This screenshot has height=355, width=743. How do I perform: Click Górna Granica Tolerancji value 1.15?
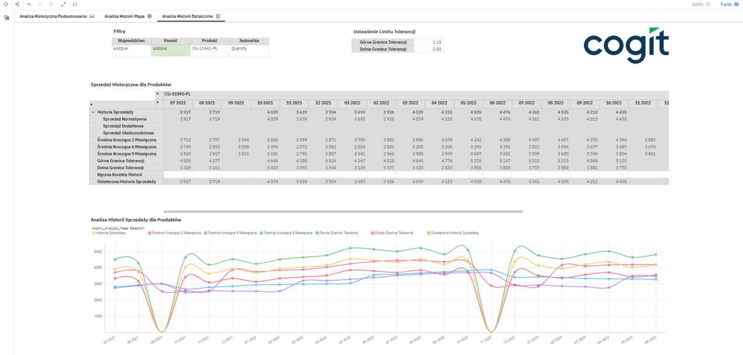click(x=429, y=42)
